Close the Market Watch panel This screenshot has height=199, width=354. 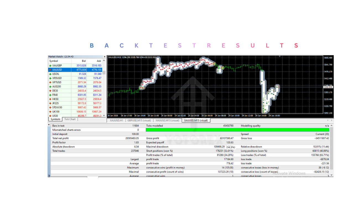pyautogui.click(x=105, y=57)
